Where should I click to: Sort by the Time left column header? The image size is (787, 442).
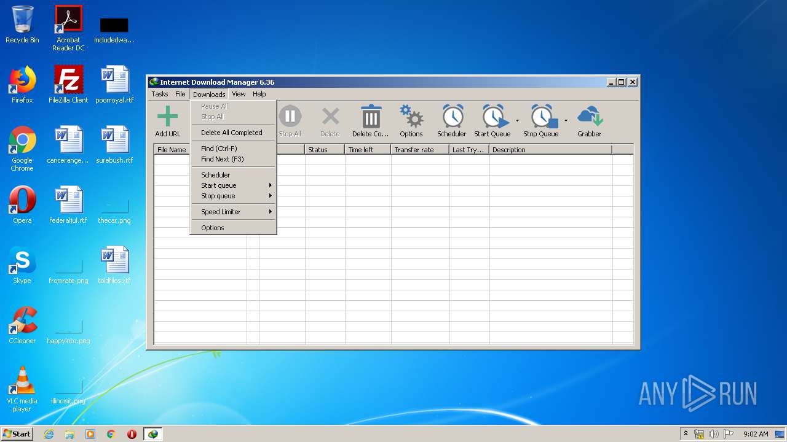[368, 150]
